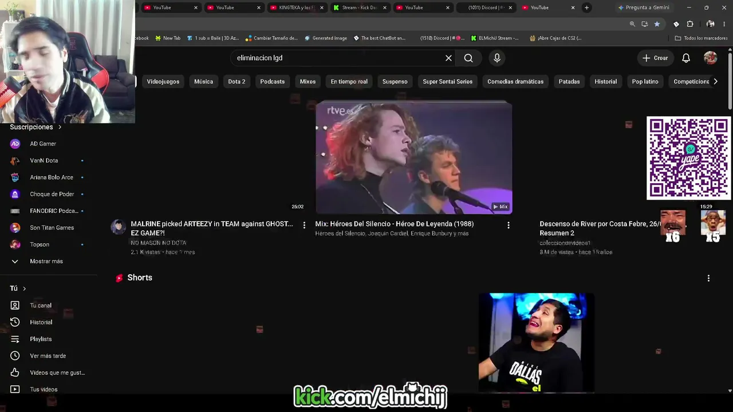Switch to the KINGTEKA browser tab
Screen dimensions: 733x412
point(295,7)
